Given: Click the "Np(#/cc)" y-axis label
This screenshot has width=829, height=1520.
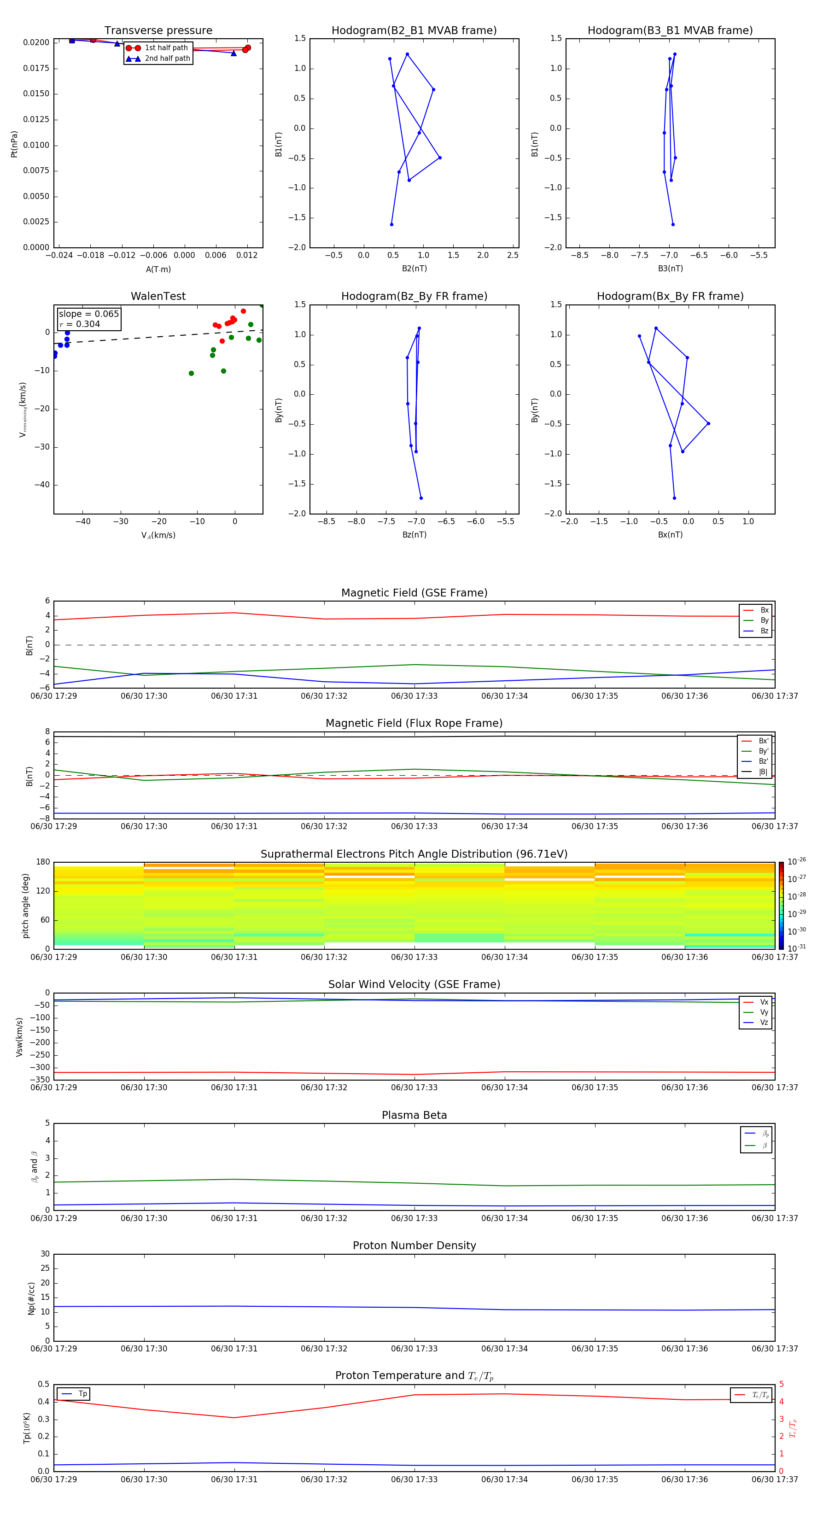Looking at the screenshot, I should tap(31, 1298).
